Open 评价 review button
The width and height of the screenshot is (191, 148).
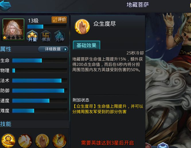(x=59, y=20)
